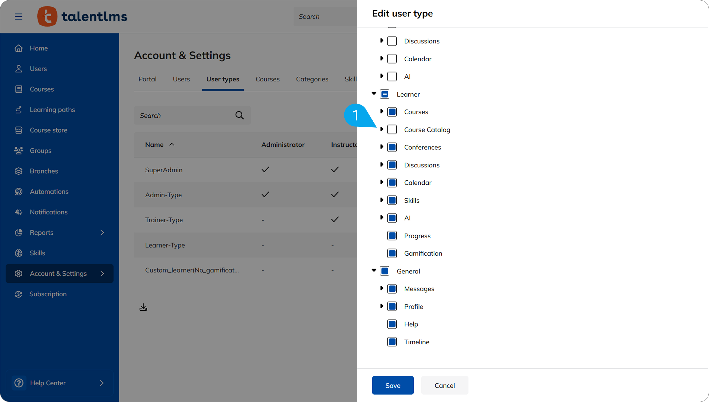Expand the Conferences permission node

tap(382, 147)
